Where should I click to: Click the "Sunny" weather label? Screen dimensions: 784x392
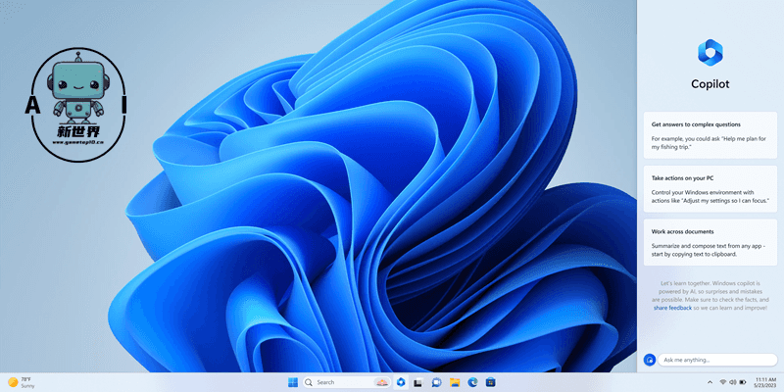tap(28, 386)
